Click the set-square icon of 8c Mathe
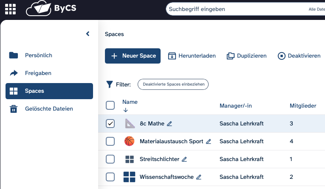The image size is (325, 189). tap(129, 123)
